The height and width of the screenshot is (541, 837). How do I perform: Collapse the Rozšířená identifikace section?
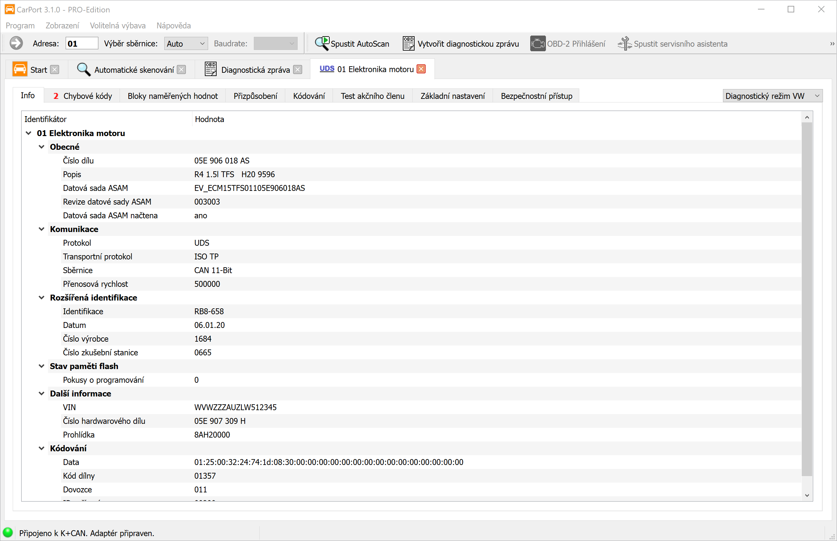[41, 298]
